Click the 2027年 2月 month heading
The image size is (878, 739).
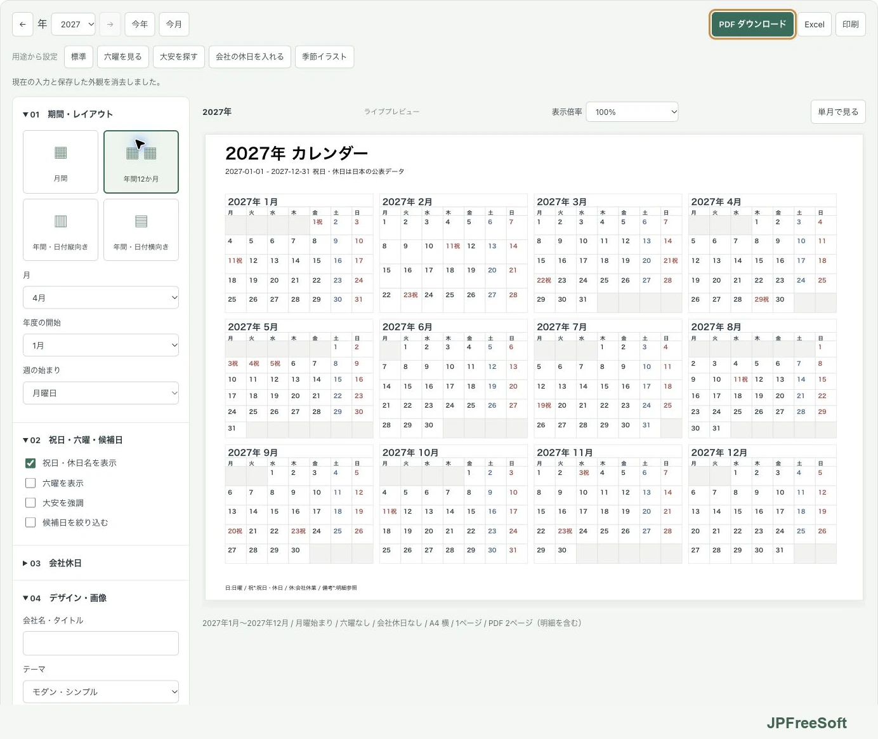pyautogui.click(x=407, y=202)
